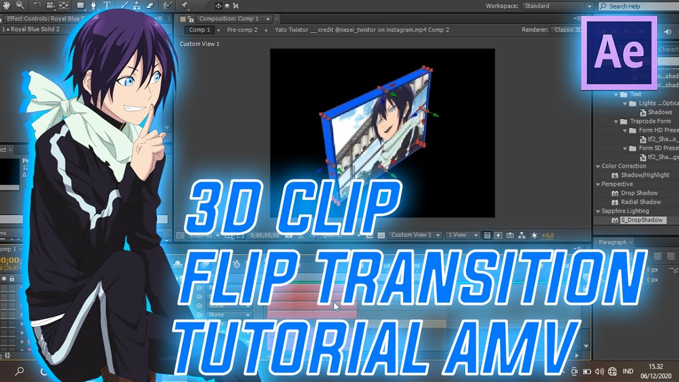
Task: Click the Reset Exposure icon
Action: pos(534,235)
